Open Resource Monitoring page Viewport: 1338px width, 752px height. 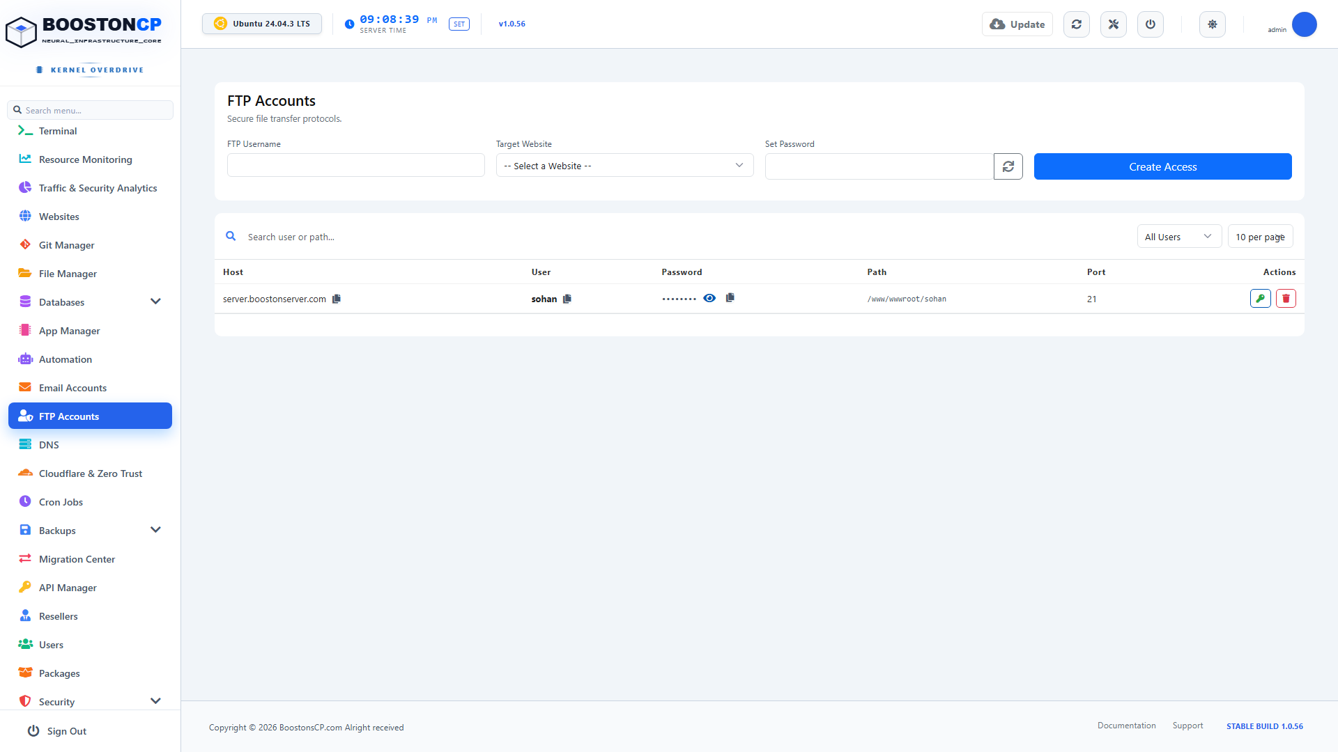[90, 159]
